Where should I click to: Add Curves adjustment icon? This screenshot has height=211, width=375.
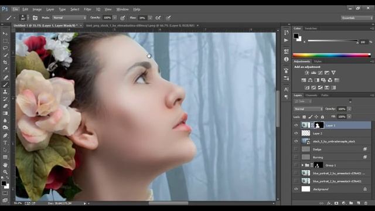click(321, 73)
